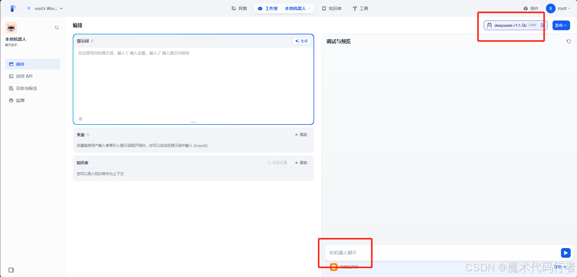Open 召回设置 retrieval settings
The image size is (577, 277).
point(277,163)
